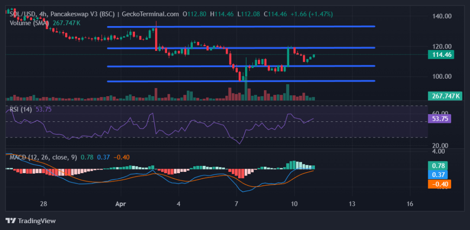Select the RSI (14) indicator legend
The height and width of the screenshot is (230, 470).
[x=21, y=110]
